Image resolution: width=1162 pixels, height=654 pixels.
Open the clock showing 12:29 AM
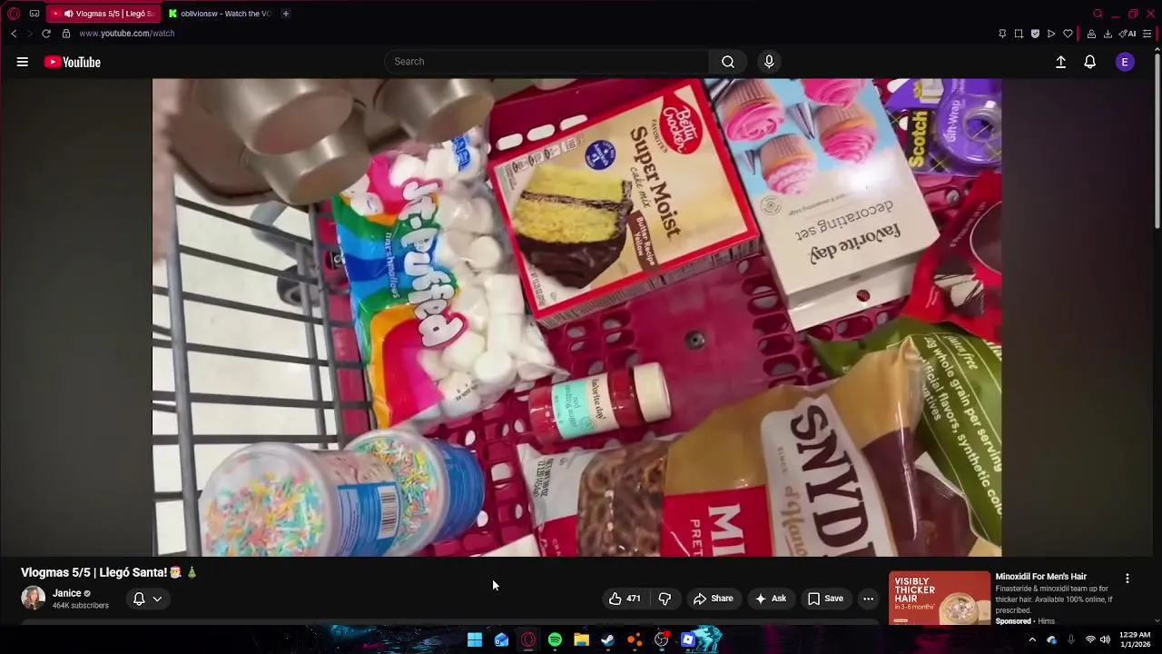(x=1135, y=640)
